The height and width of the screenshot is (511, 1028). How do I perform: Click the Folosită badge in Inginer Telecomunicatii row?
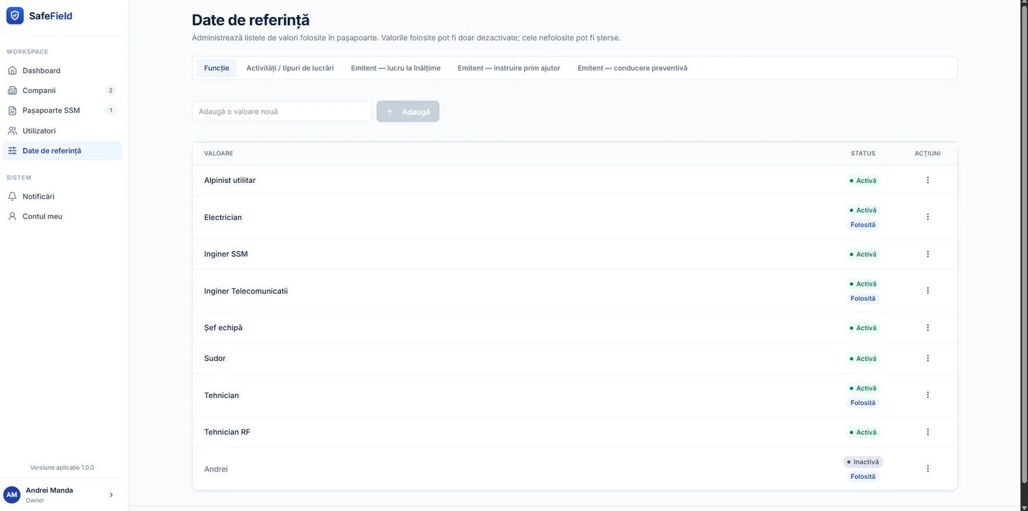tap(863, 299)
